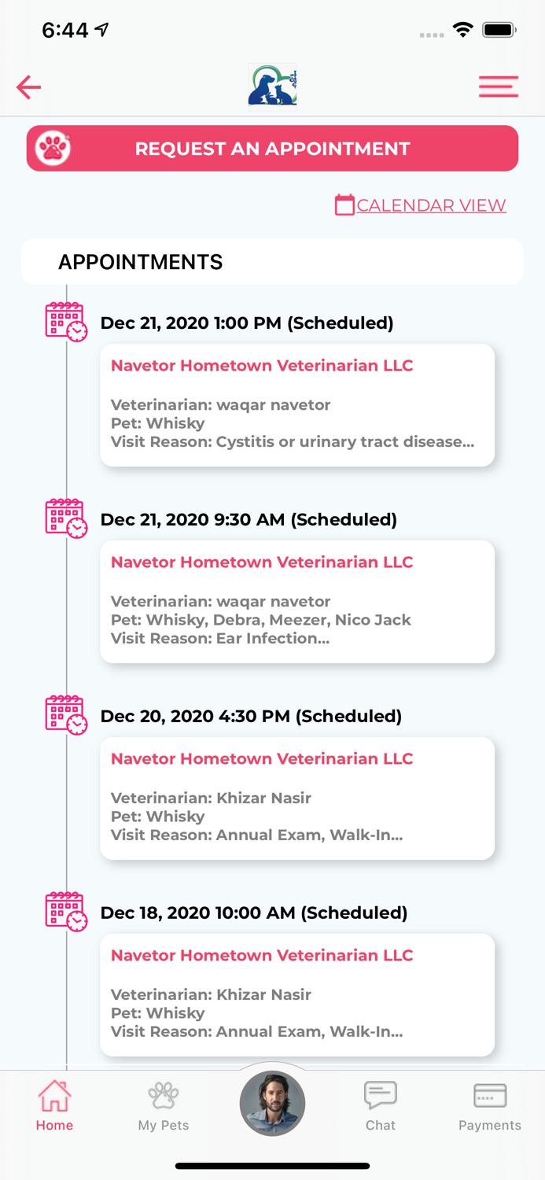Open the cystitis appointment card for Whisky
This screenshot has height=1180, width=545.
[297, 405]
